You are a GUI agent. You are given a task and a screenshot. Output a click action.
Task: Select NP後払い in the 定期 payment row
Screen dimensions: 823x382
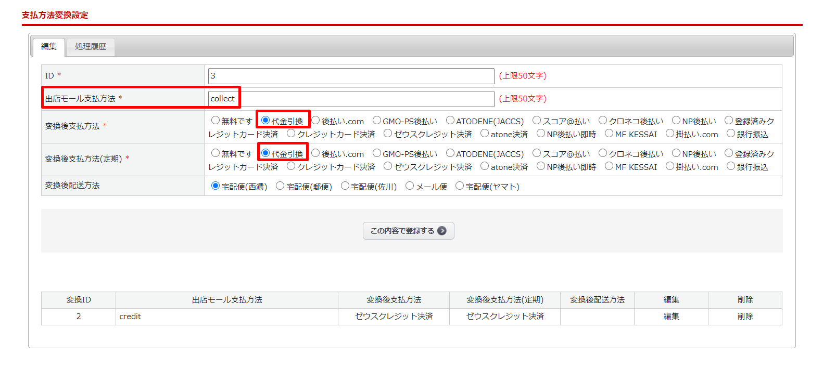tap(676, 153)
